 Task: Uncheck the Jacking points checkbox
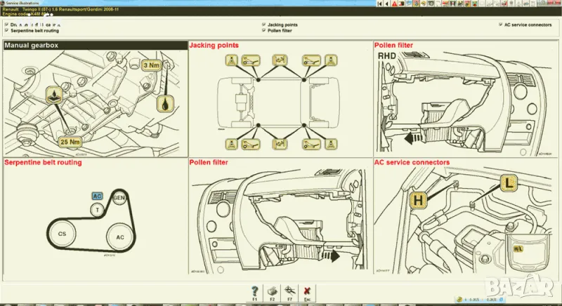coord(263,25)
